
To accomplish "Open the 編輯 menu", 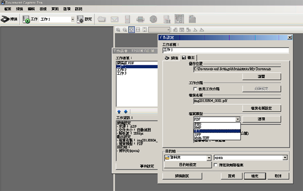I will [31, 9].
